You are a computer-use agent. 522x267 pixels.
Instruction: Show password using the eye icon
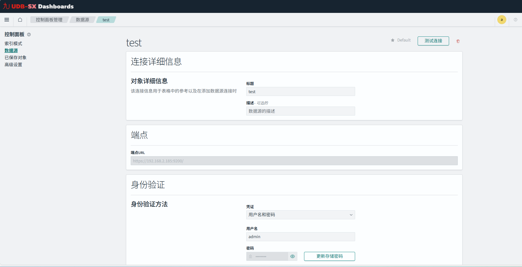[293, 256]
